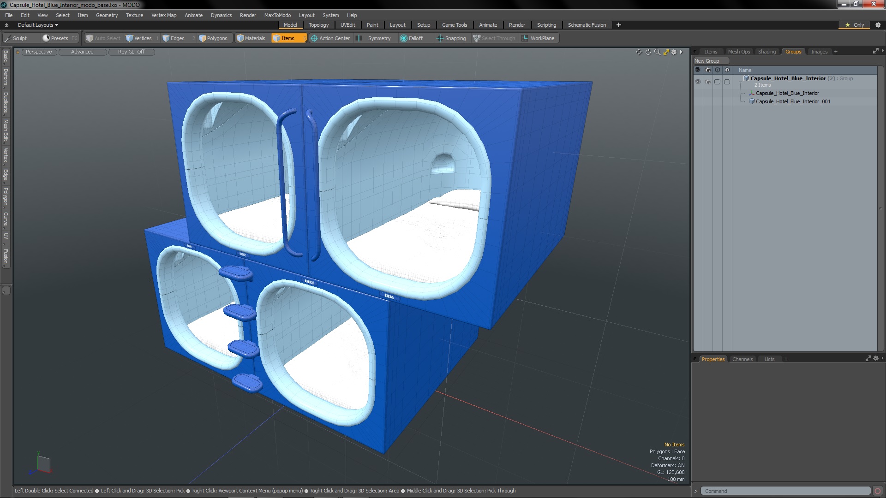Add a new layout tab with plus

click(x=619, y=25)
